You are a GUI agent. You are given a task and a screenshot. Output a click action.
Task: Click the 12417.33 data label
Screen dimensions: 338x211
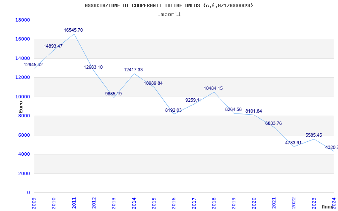(134, 70)
